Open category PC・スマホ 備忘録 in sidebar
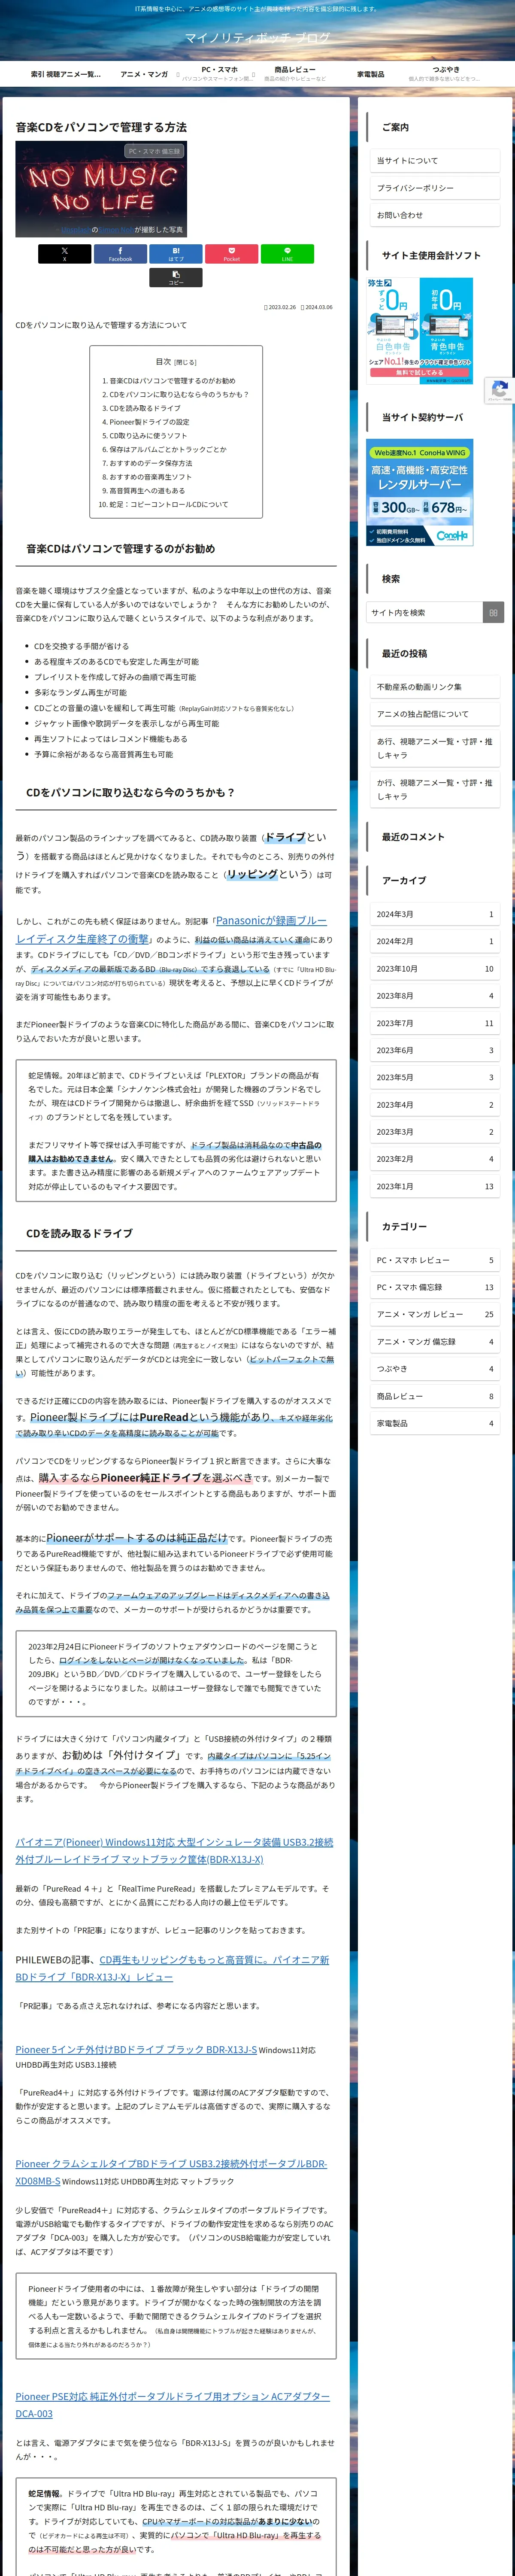Viewport: 515px width, 2576px height. click(x=435, y=1287)
